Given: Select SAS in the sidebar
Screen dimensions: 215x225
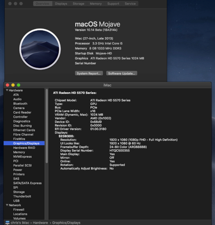Looking at the screenshot, I should (x=16, y=178).
